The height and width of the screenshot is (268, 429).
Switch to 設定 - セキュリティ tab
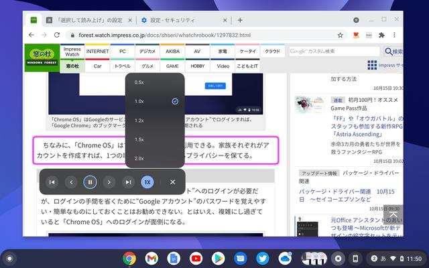click(183, 20)
